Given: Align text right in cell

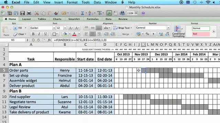Looking at the screenshot, I should tap(99, 34).
